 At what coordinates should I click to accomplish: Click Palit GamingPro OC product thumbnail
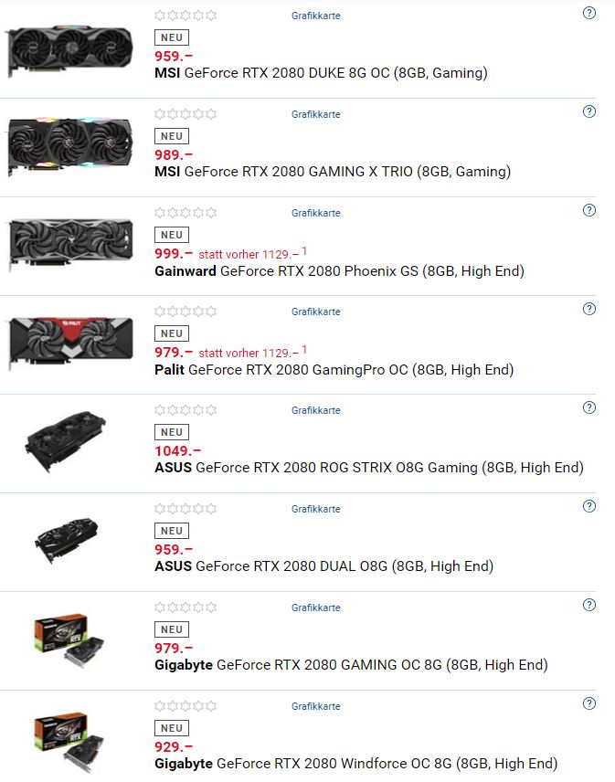tap(71, 343)
